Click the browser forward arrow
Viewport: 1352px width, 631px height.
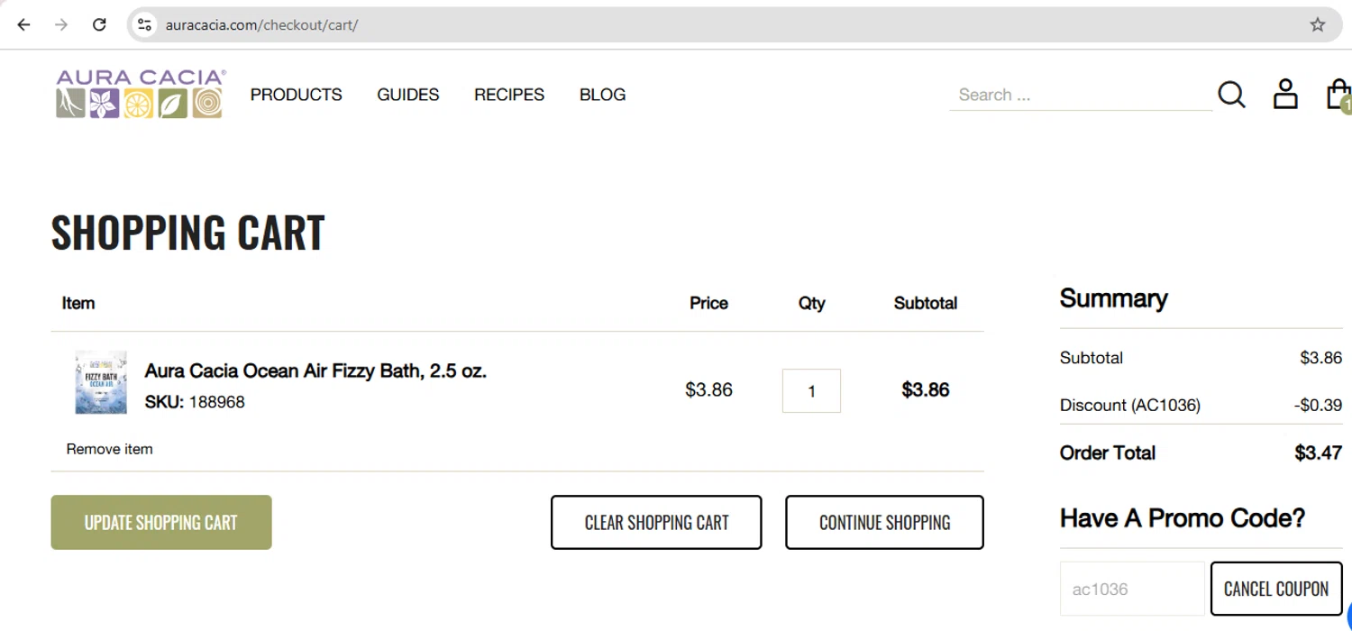pyautogui.click(x=61, y=24)
